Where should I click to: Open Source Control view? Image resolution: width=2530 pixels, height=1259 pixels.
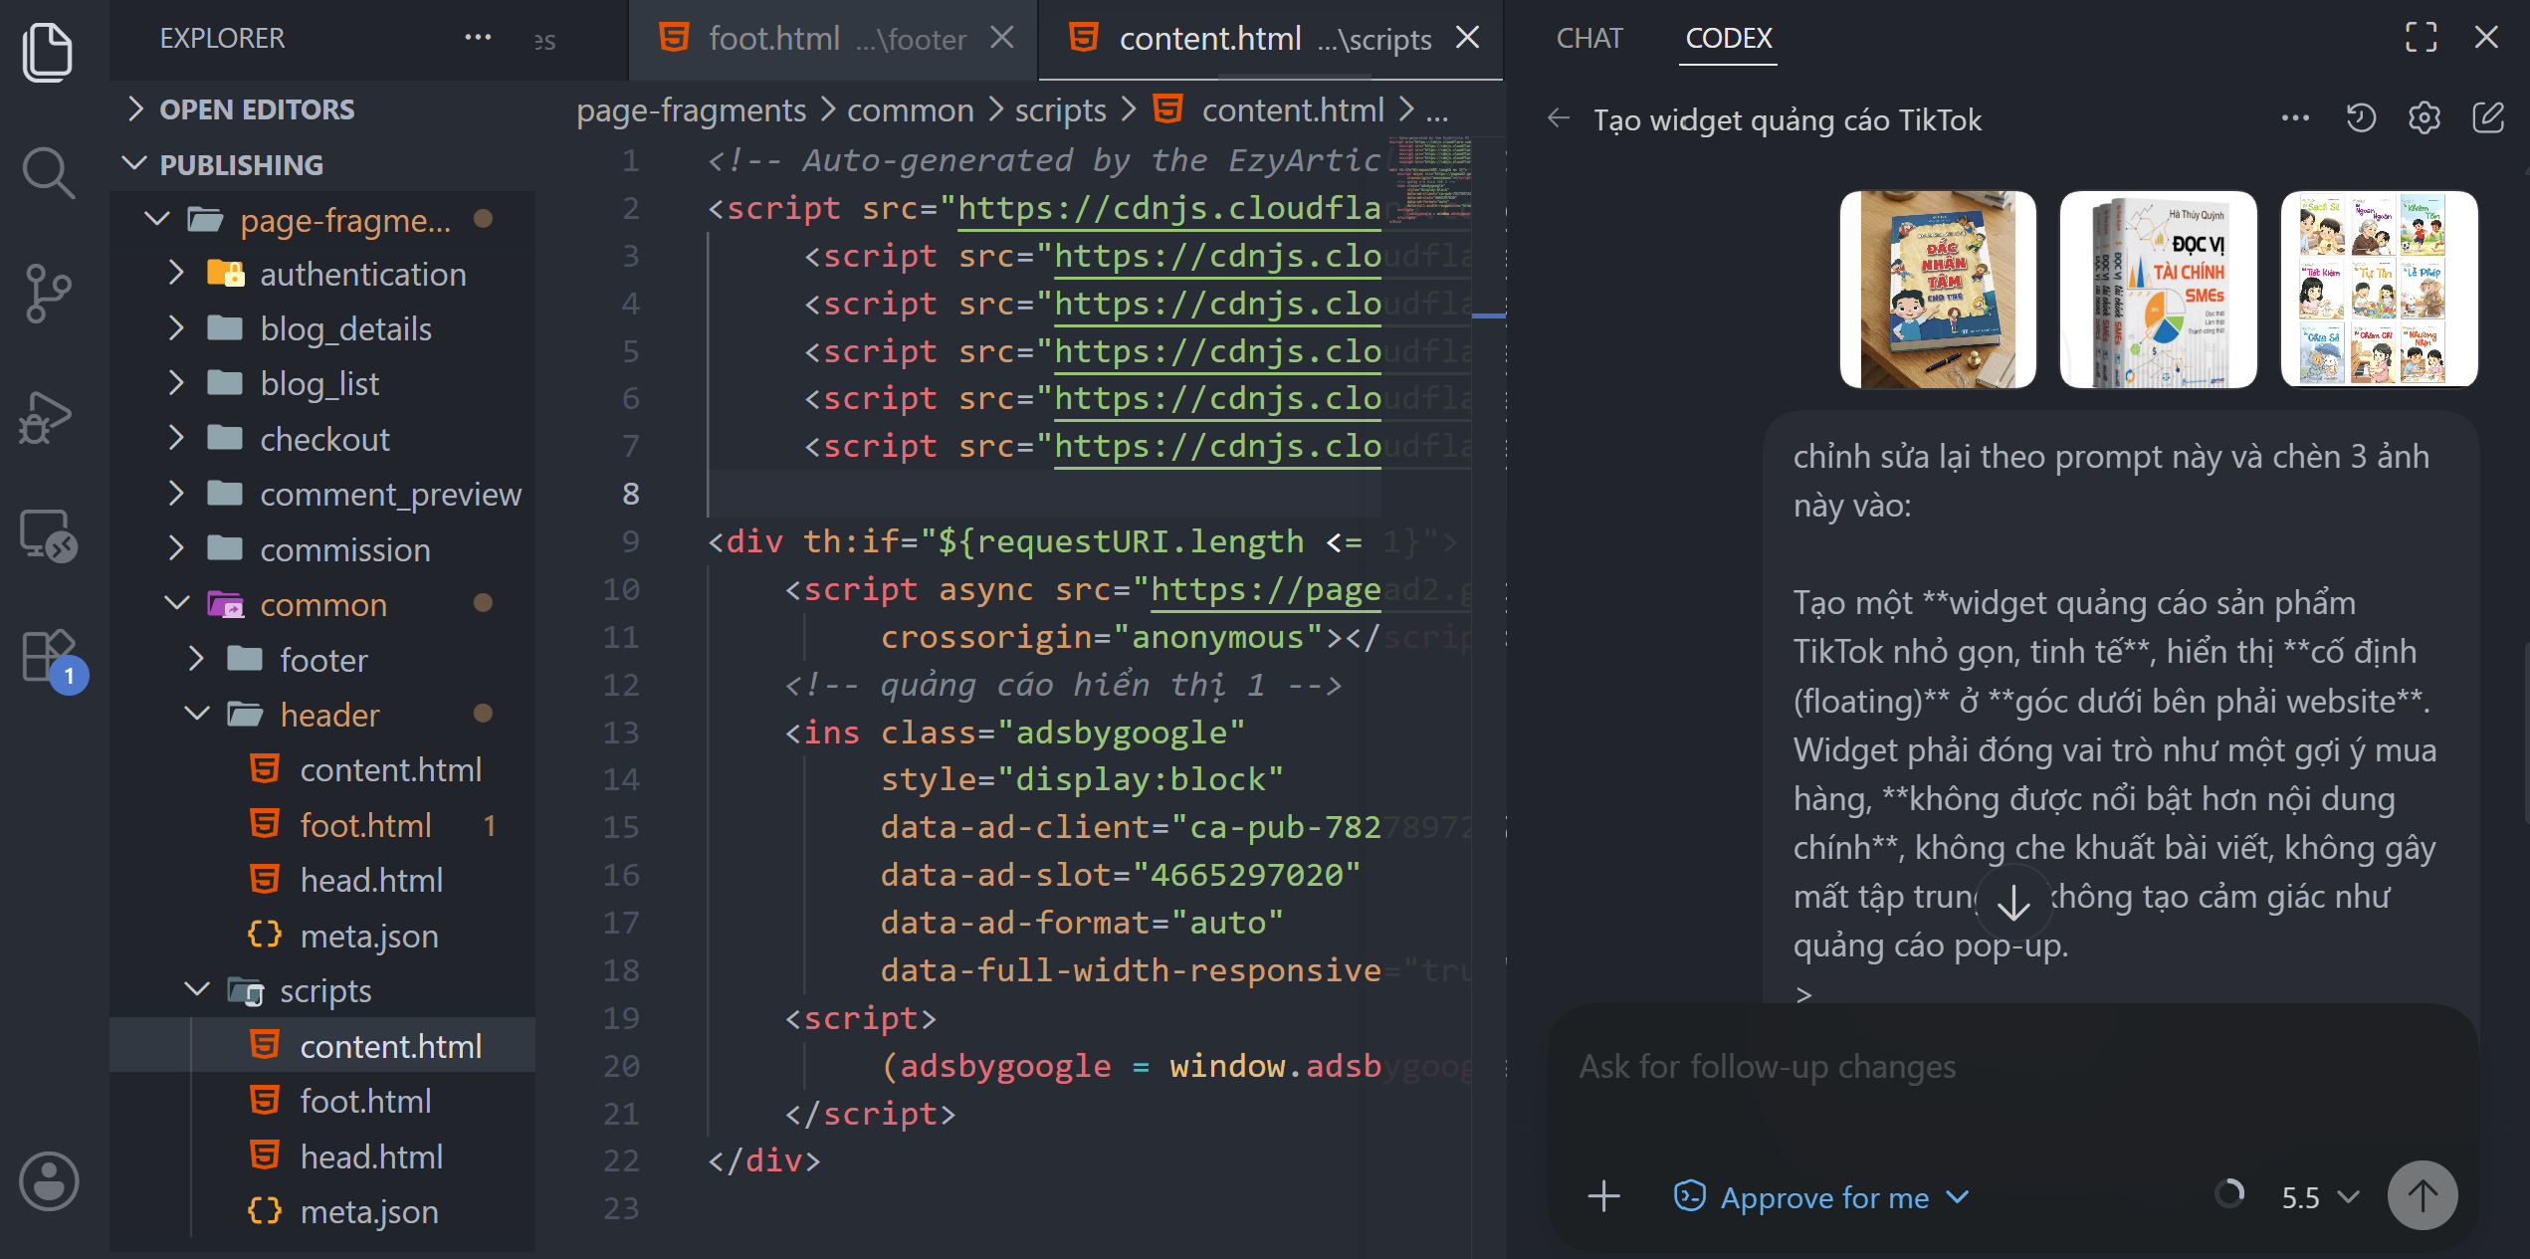coord(48,295)
